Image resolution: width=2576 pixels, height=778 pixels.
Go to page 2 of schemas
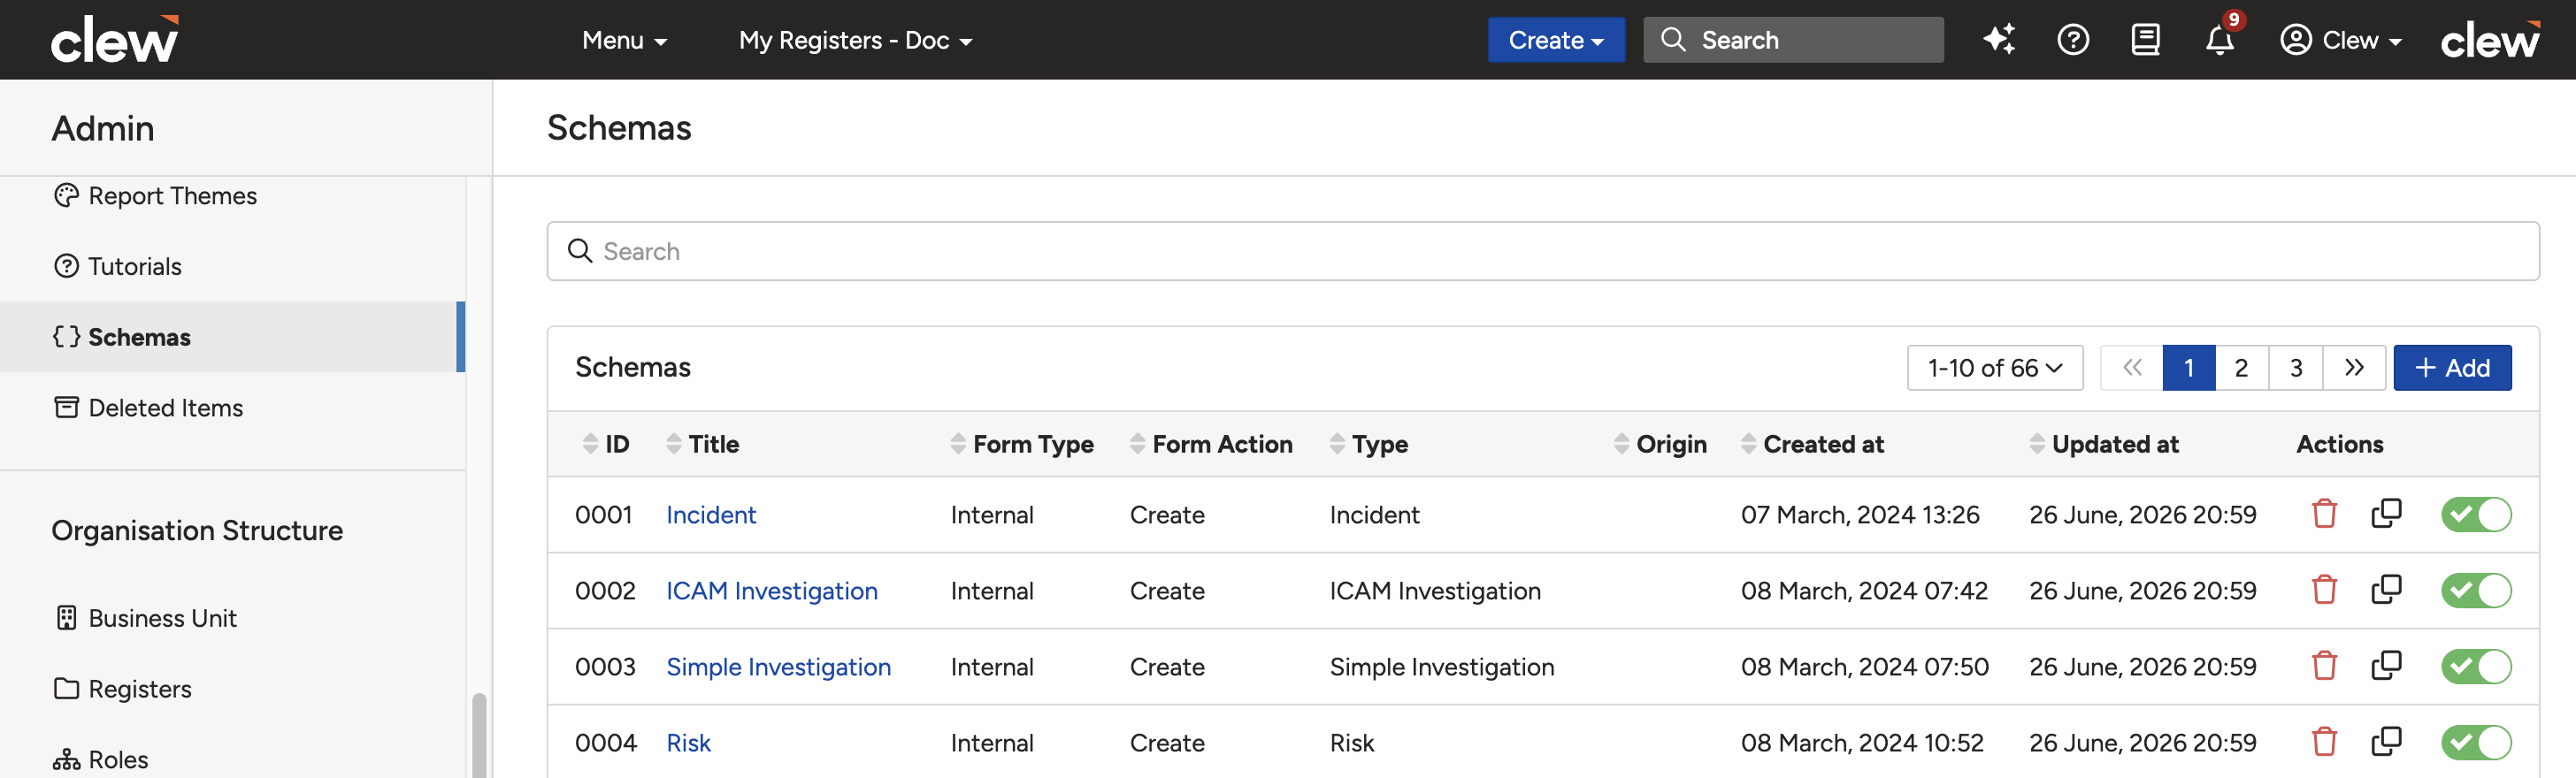point(2242,368)
